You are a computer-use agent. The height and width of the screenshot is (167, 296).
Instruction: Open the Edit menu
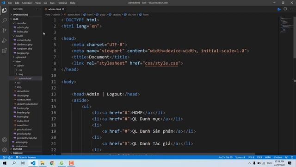click(17, 3)
